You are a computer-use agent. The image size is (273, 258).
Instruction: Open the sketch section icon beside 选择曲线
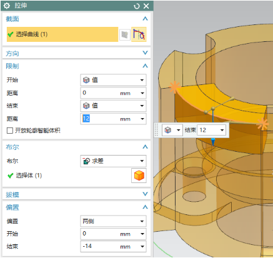tap(125, 34)
